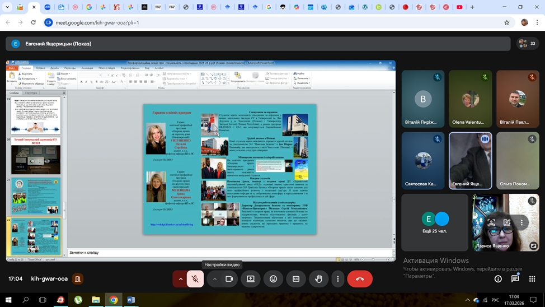Unmute the microphone in the call bar
Screen dimensions: 545x307
pos(195,278)
